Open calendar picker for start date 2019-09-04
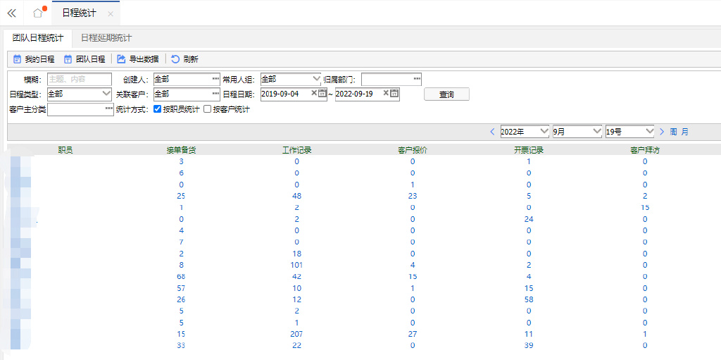721x360 pixels. tap(322, 94)
